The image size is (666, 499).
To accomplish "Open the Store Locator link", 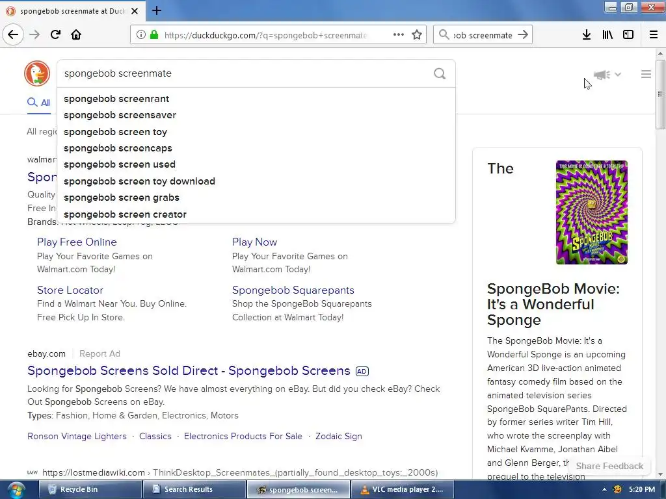I will (70, 290).
